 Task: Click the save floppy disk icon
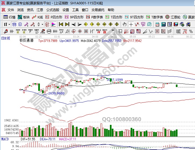(x=176, y=24)
